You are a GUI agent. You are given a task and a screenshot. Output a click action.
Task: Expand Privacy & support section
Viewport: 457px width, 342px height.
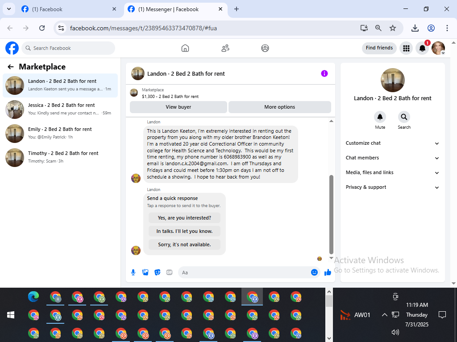tap(392, 187)
